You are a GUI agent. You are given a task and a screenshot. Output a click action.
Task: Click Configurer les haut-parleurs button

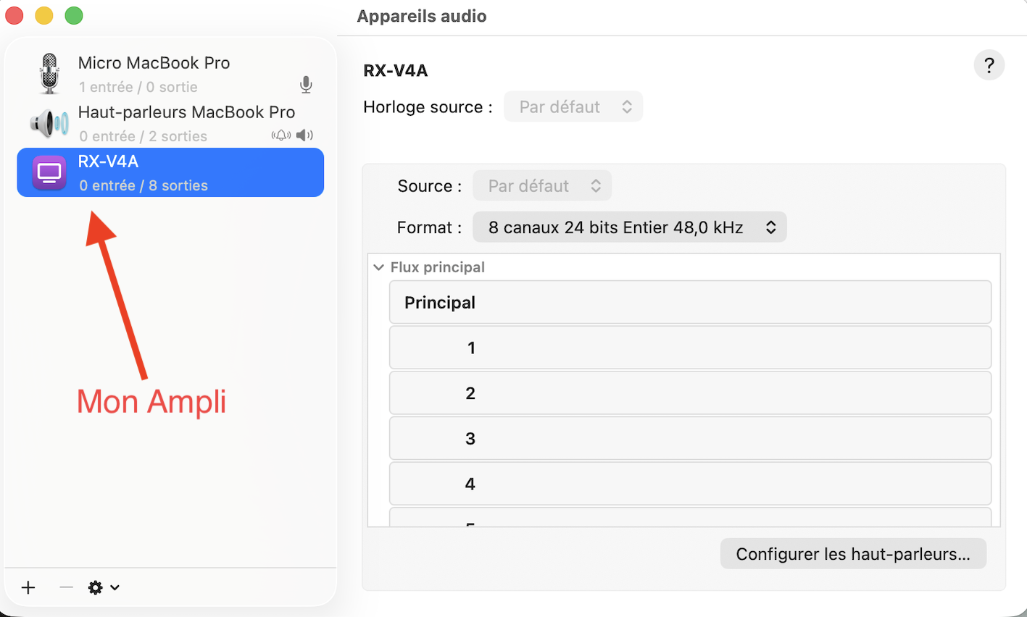(852, 554)
